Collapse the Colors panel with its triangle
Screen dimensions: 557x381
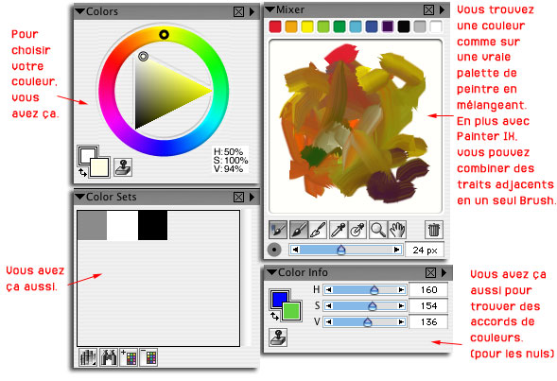click(x=80, y=11)
